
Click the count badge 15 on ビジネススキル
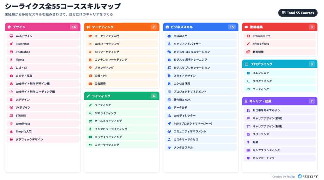pyautogui.click(x=232, y=27)
